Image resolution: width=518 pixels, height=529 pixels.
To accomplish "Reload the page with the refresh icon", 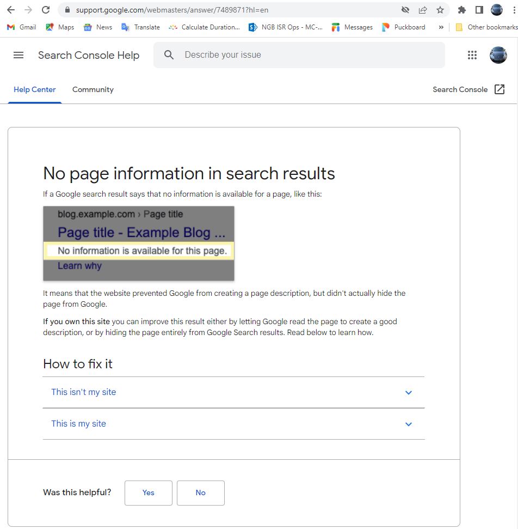I will (x=46, y=10).
